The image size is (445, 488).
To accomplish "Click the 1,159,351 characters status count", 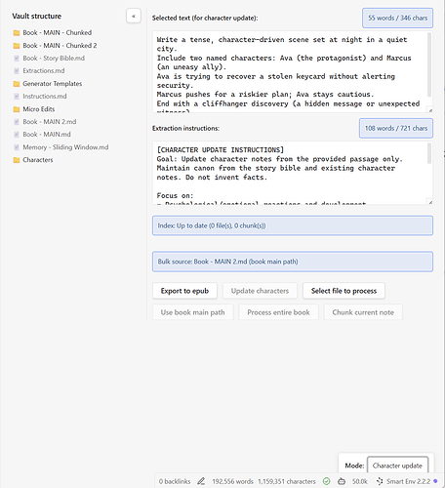I will [x=287, y=481].
